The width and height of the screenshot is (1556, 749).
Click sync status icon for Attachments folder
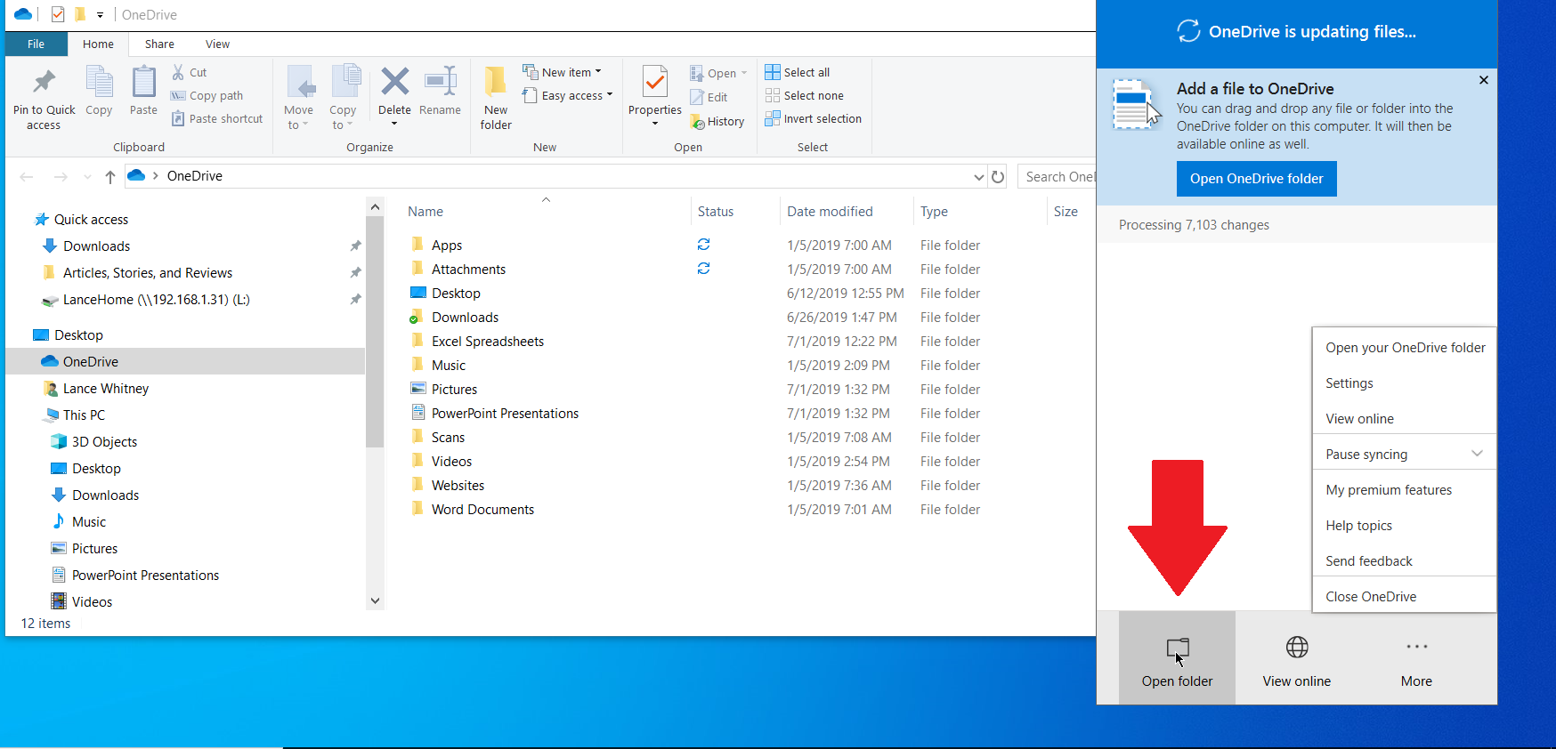click(703, 268)
